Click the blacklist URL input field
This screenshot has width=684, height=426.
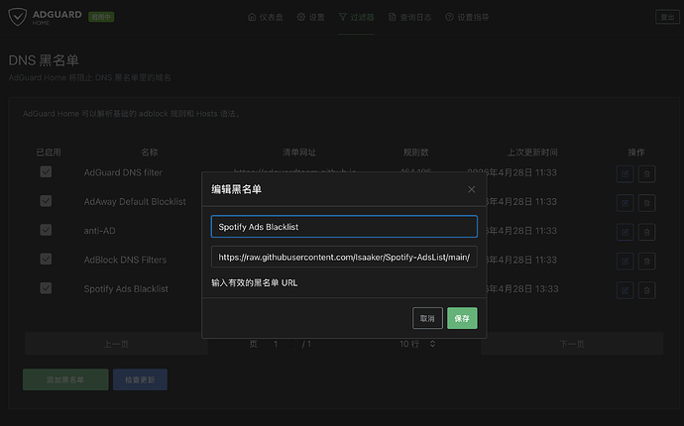[344, 257]
